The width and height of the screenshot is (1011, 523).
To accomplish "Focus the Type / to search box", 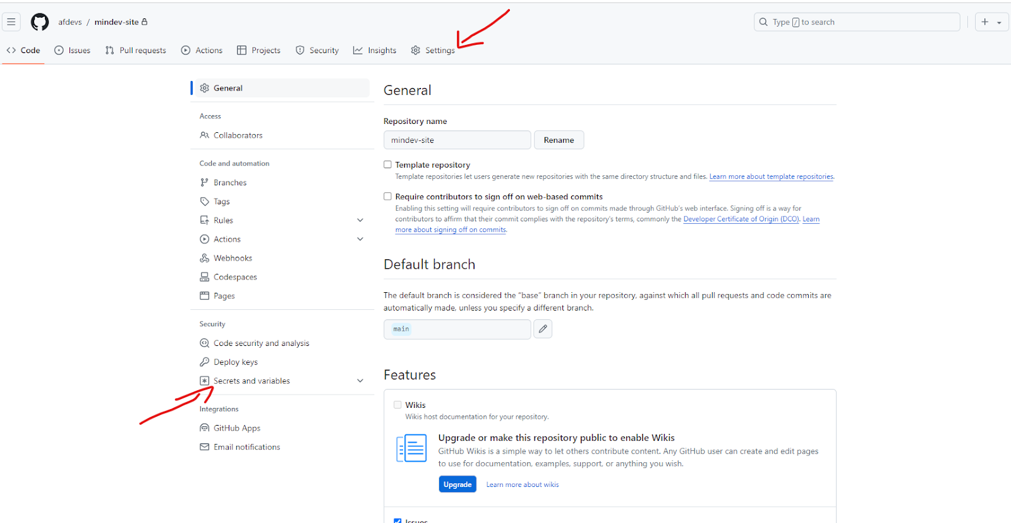I will coord(857,22).
